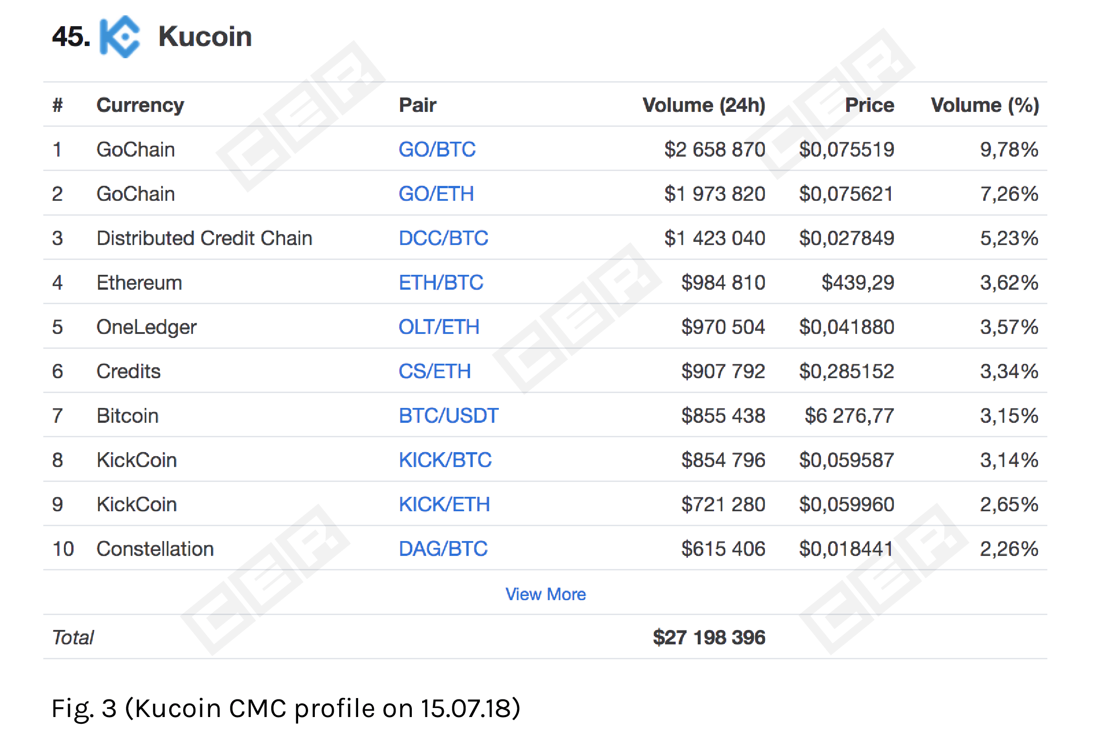The width and height of the screenshot is (1115, 745).
Task: Open the GO/ETH pair link
Action: (436, 194)
